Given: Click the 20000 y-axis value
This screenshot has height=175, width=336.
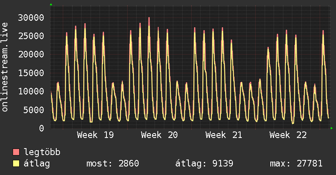Looking at the screenshot, I should tap(31, 55).
